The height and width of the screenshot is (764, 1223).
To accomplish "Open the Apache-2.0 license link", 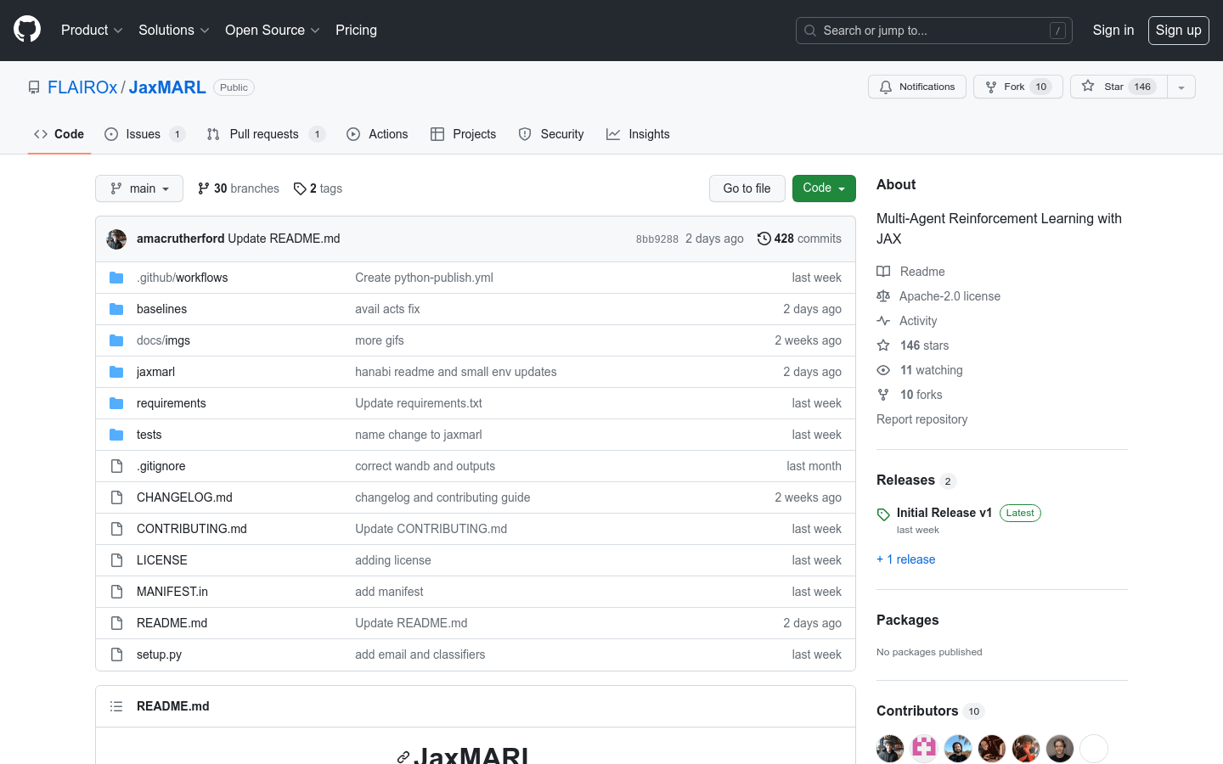I will [x=950, y=296].
